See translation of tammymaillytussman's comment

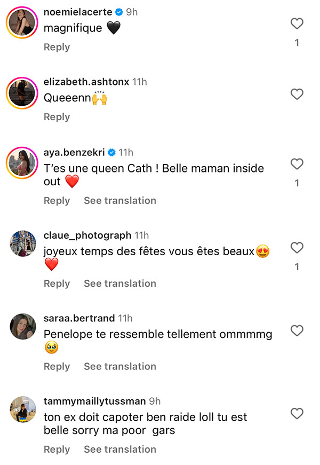tap(120, 450)
